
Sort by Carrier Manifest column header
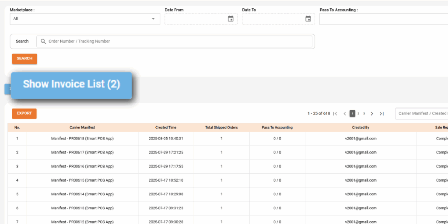[82, 127]
